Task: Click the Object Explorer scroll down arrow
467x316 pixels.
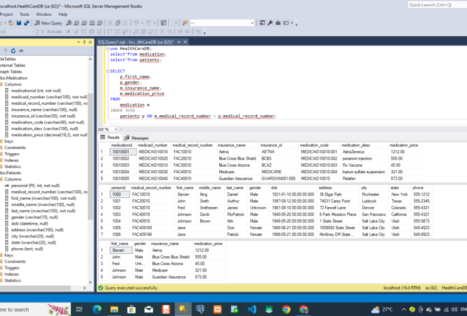Action: pos(90,282)
